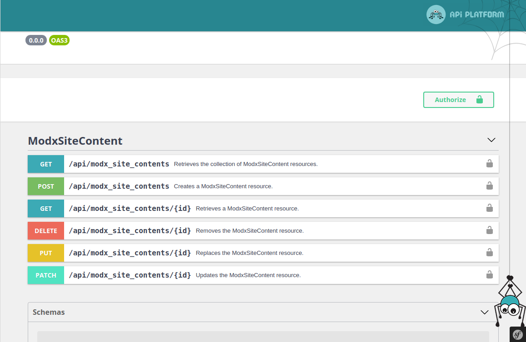Click the ModxSiteContent tag heading
Screen dimensions: 526x342
[x=75, y=141]
